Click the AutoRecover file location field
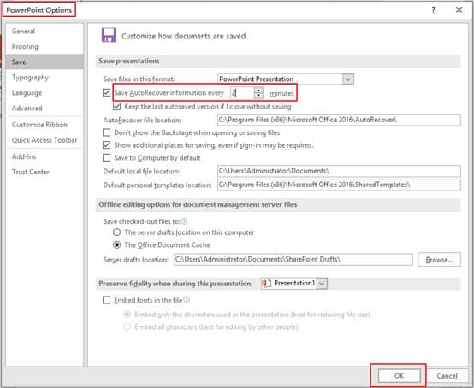 [339, 120]
